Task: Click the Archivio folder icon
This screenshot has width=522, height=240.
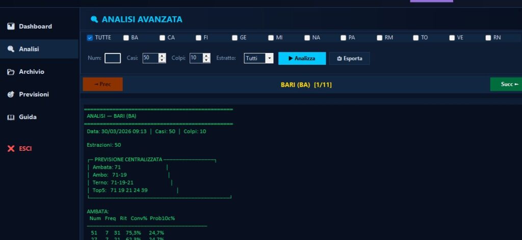Action: (x=11, y=72)
